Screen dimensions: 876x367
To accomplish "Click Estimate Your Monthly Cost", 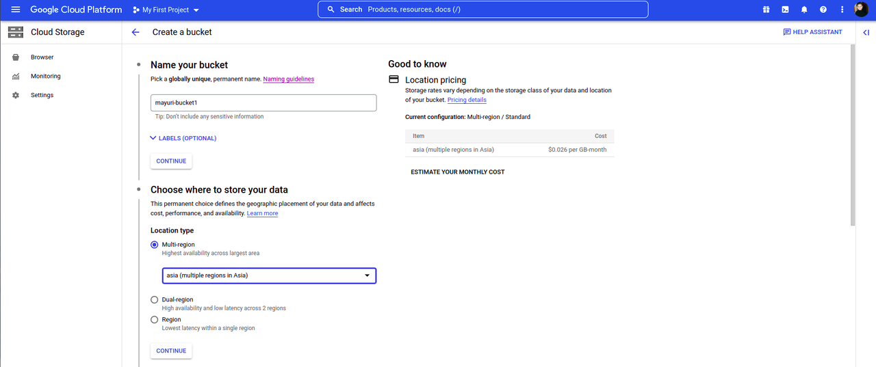I will (458, 172).
